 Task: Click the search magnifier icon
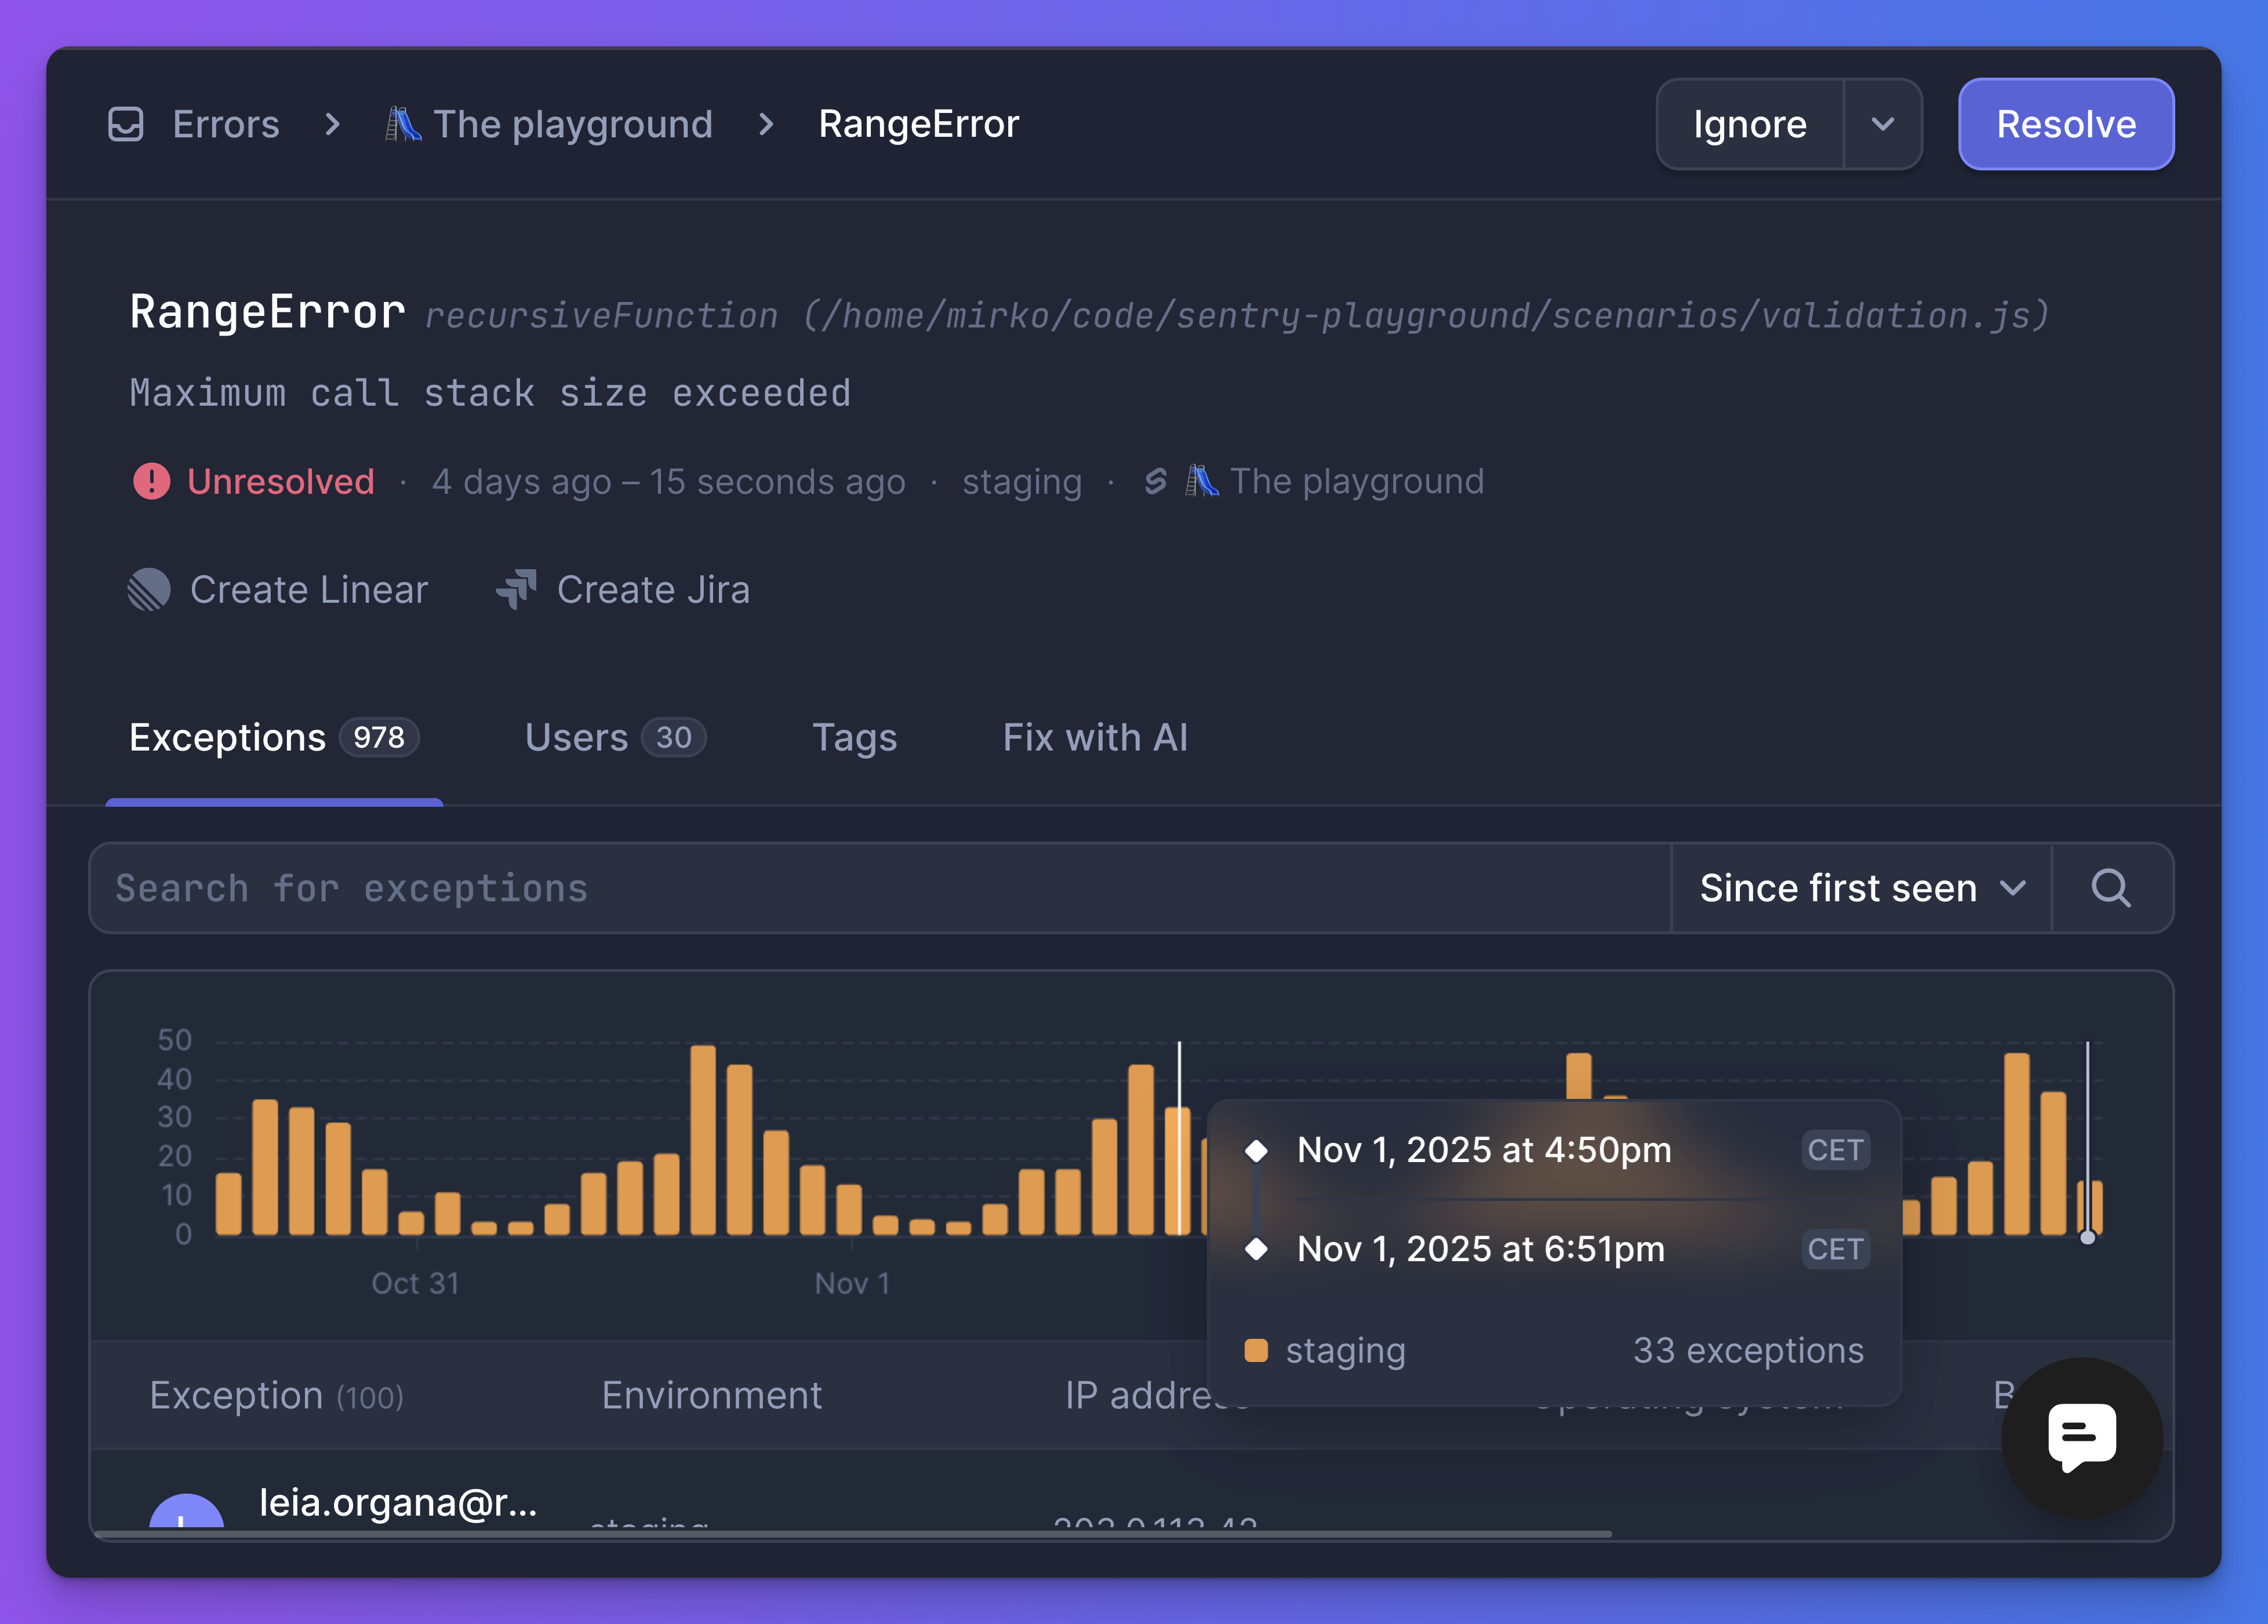(x=2110, y=888)
